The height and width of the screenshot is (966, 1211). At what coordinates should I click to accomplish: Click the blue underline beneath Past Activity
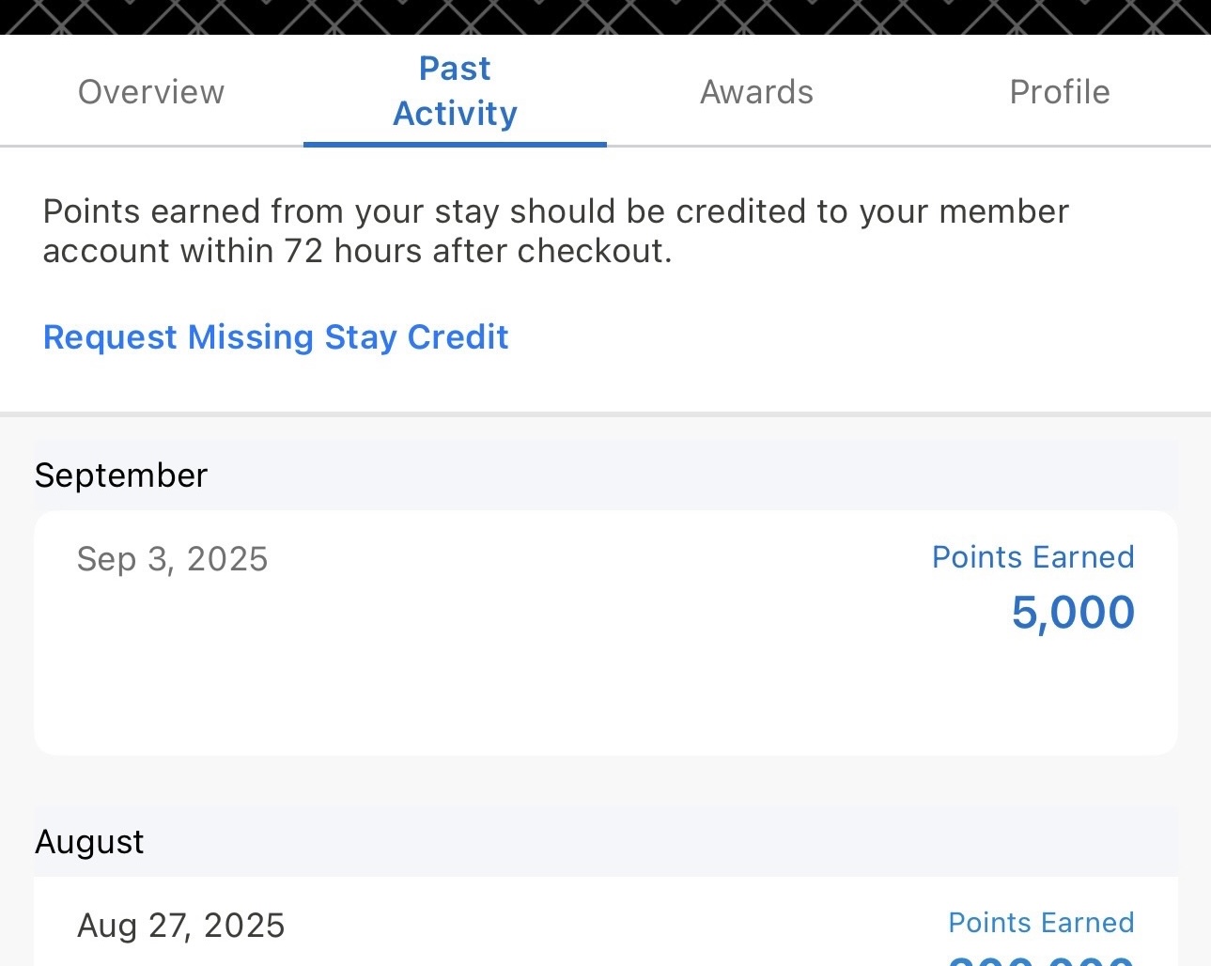(455, 144)
